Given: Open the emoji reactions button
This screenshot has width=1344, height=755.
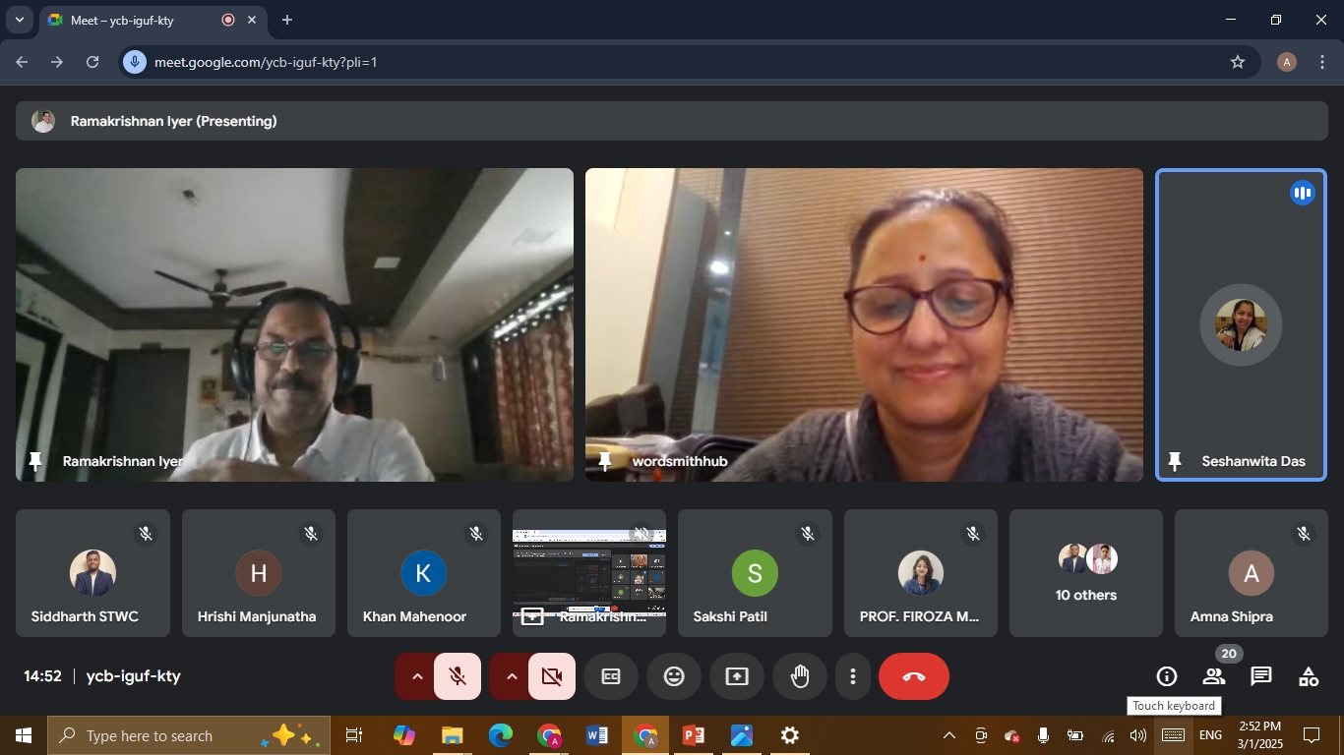Looking at the screenshot, I should pos(674,676).
